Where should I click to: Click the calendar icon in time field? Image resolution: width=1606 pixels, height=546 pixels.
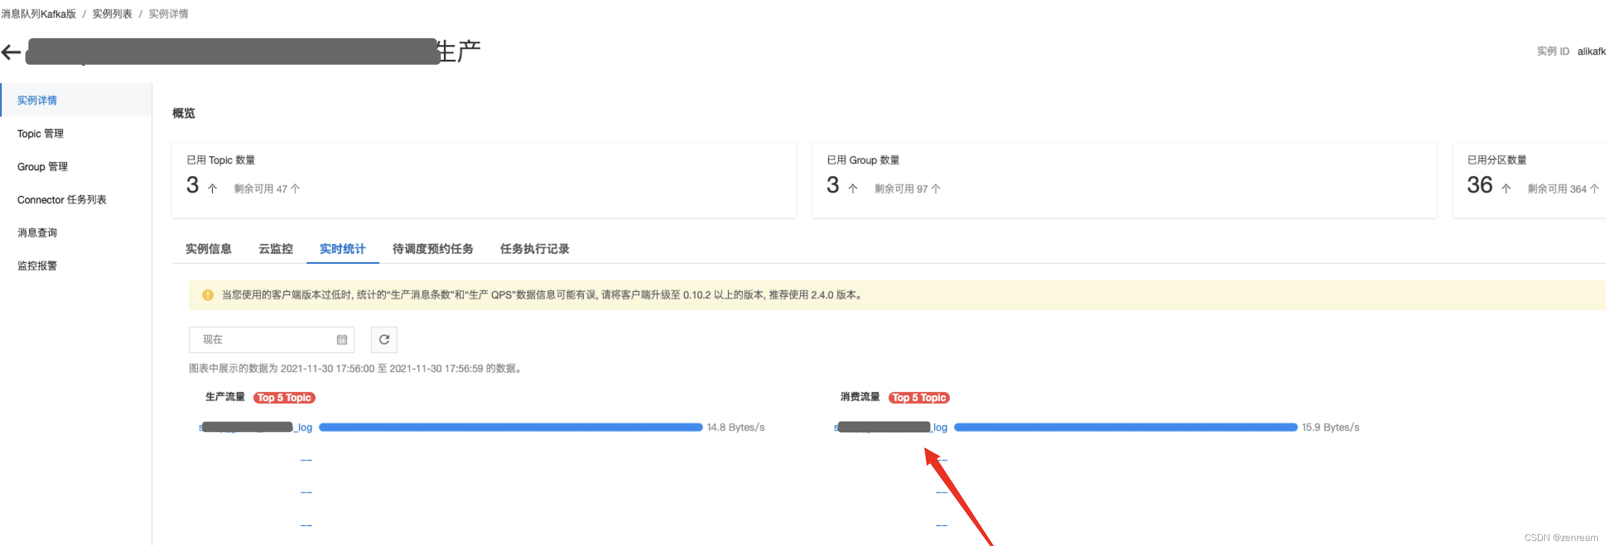(342, 339)
